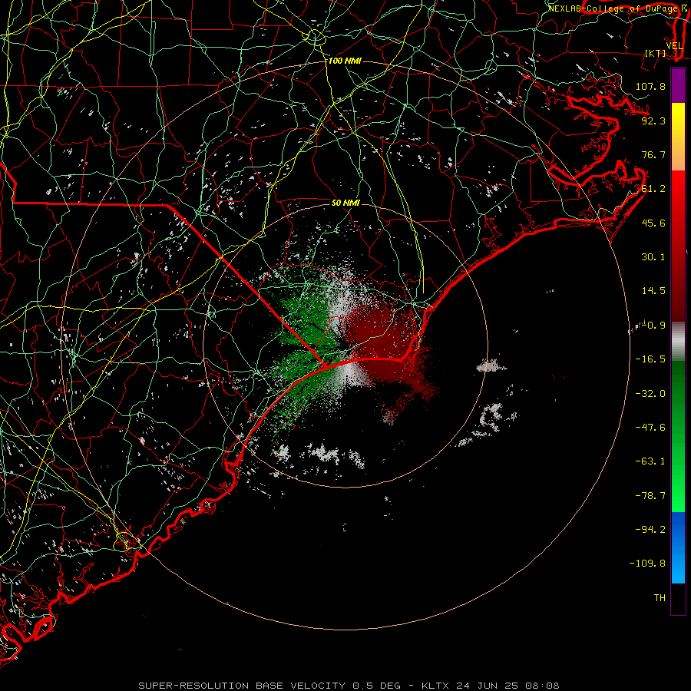The image size is (691, 691).
Task: Click the 76.7 legend value
Action: [653, 154]
